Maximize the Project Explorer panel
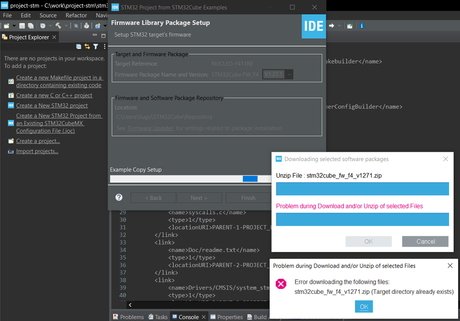The width and height of the screenshot is (460, 321). coord(103,36)
